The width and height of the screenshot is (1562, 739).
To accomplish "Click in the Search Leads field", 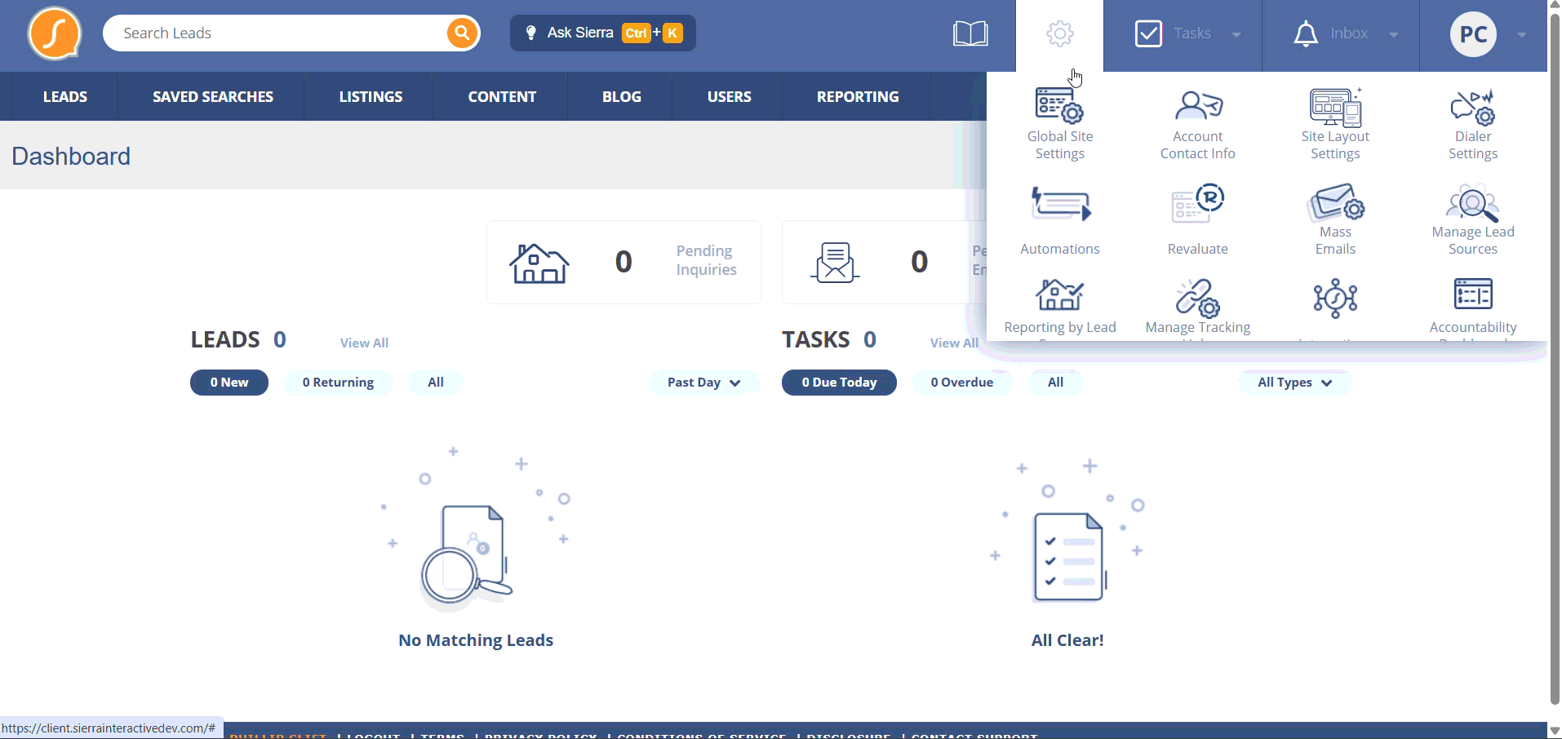I will pyautogui.click(x=277, y=33).
